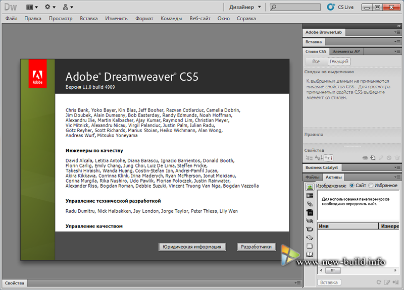This screenshot has height=290, width=404.
Task: Click the Delete CSS Rule trash icon
Action: [397, 158]
